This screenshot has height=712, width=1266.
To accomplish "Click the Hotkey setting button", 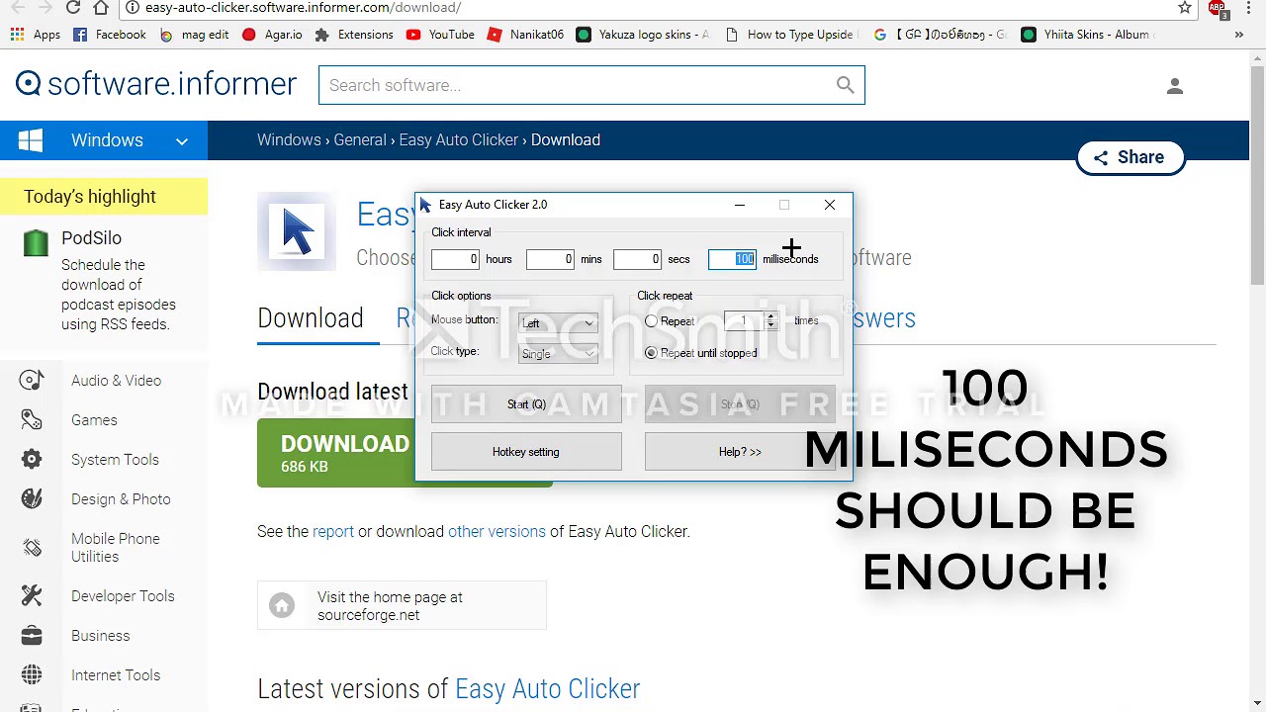I will [526, 452].
